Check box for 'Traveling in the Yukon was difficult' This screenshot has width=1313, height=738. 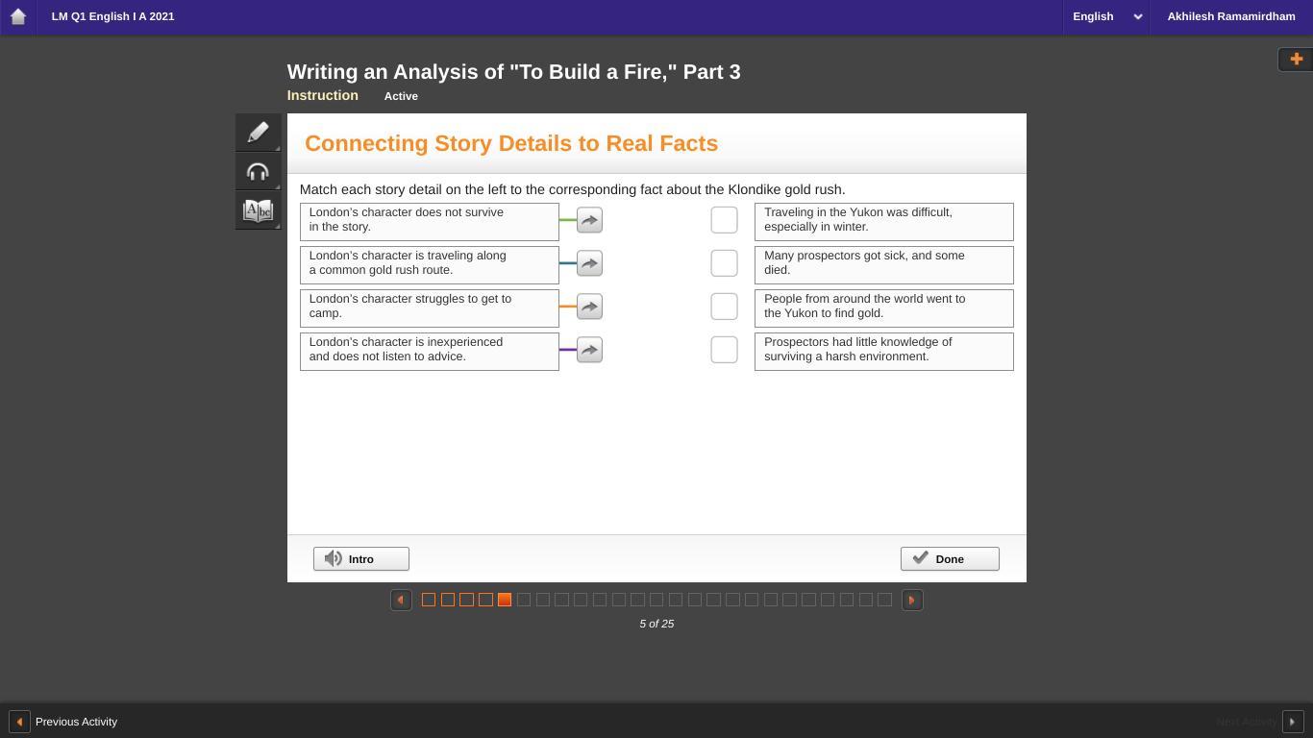pos(724,220)
